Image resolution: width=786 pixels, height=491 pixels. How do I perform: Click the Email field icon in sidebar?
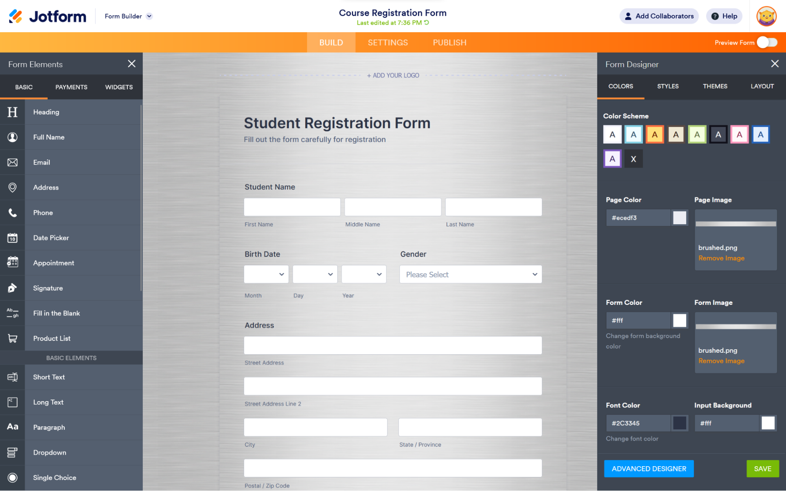coord(13,162)
